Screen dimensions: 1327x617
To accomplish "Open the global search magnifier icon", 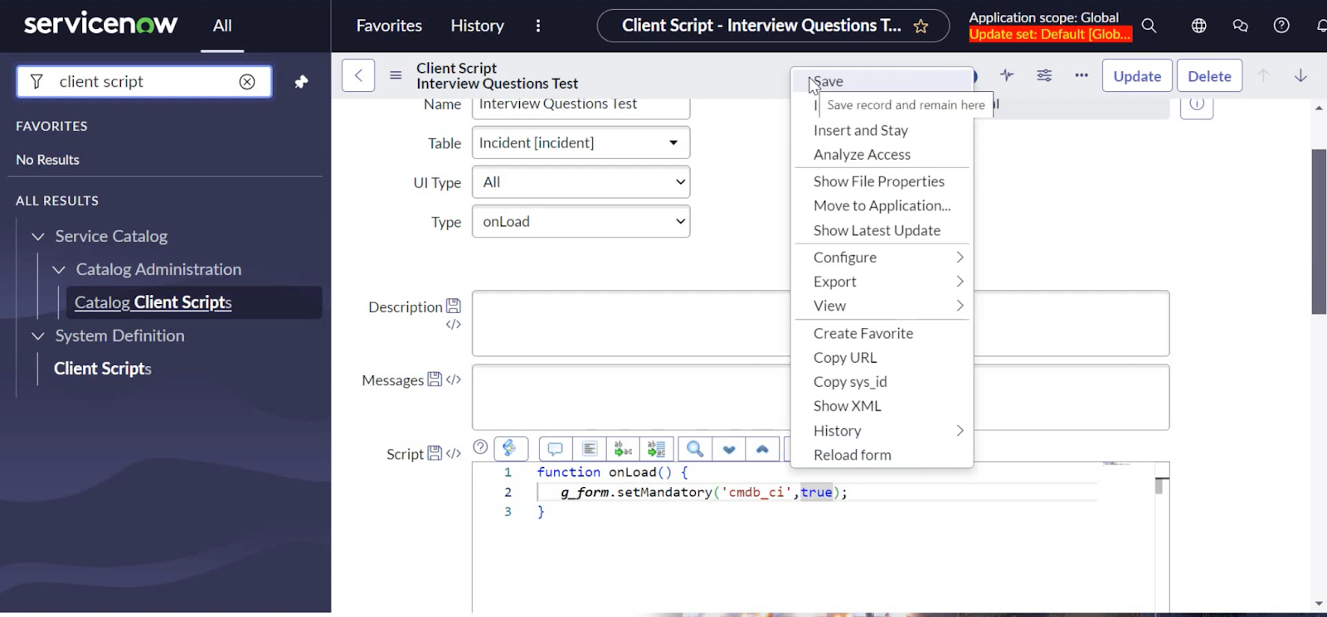I will pos(1149,26).
